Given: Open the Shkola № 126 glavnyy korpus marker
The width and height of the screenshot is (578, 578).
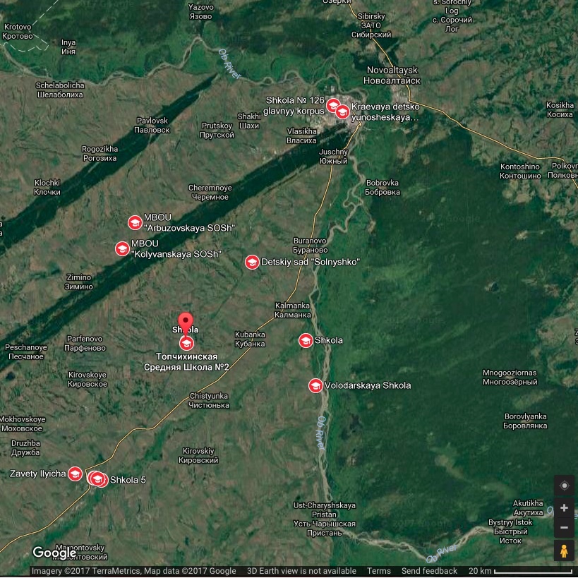Looking at the screenshot, I should point(333,105).
